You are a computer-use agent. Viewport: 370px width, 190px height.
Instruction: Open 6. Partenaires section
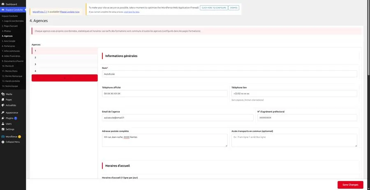pyautogui.click(x=9, y=46)
